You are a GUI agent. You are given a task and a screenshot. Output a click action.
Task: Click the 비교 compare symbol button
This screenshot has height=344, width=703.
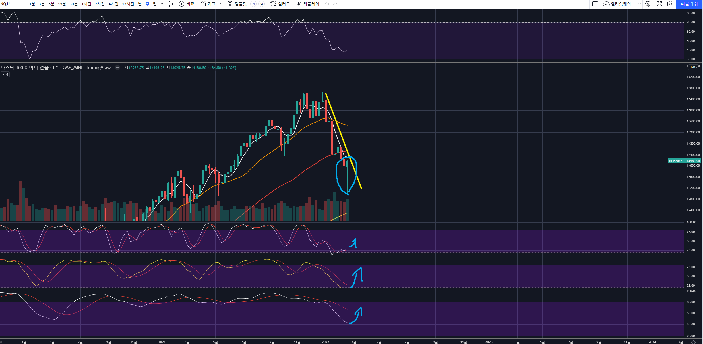pos(187,4)
